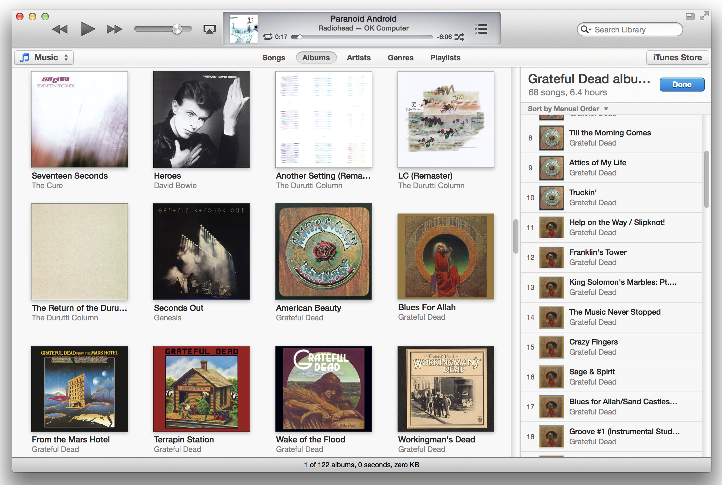The width and height of the screenshot is (722, 485).
Task: Click the playlist panel scrollbar thumb
Action: click(706, 179)
